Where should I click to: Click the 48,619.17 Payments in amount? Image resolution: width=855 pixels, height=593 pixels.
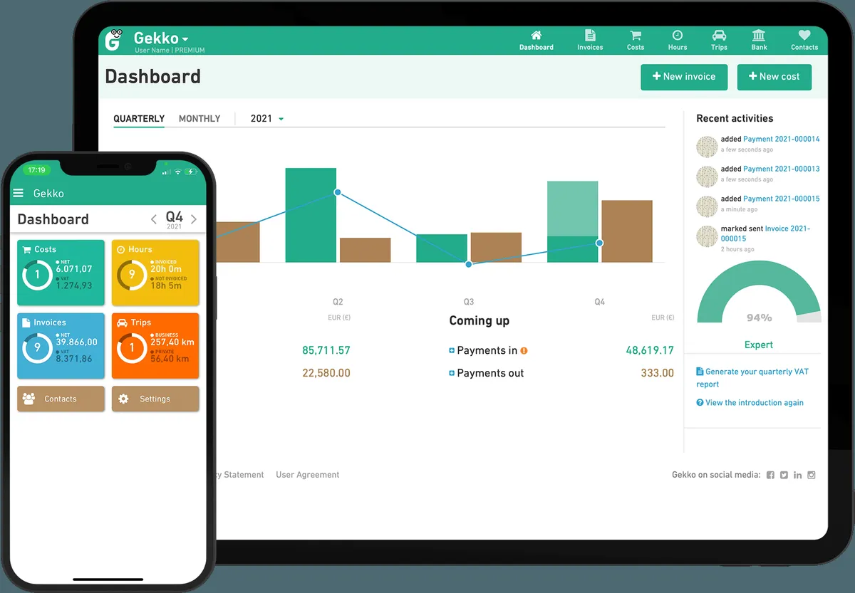click(x=650, y=350)
